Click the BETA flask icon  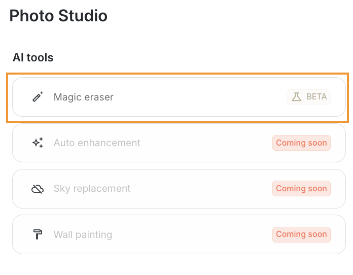click(296, 97)
